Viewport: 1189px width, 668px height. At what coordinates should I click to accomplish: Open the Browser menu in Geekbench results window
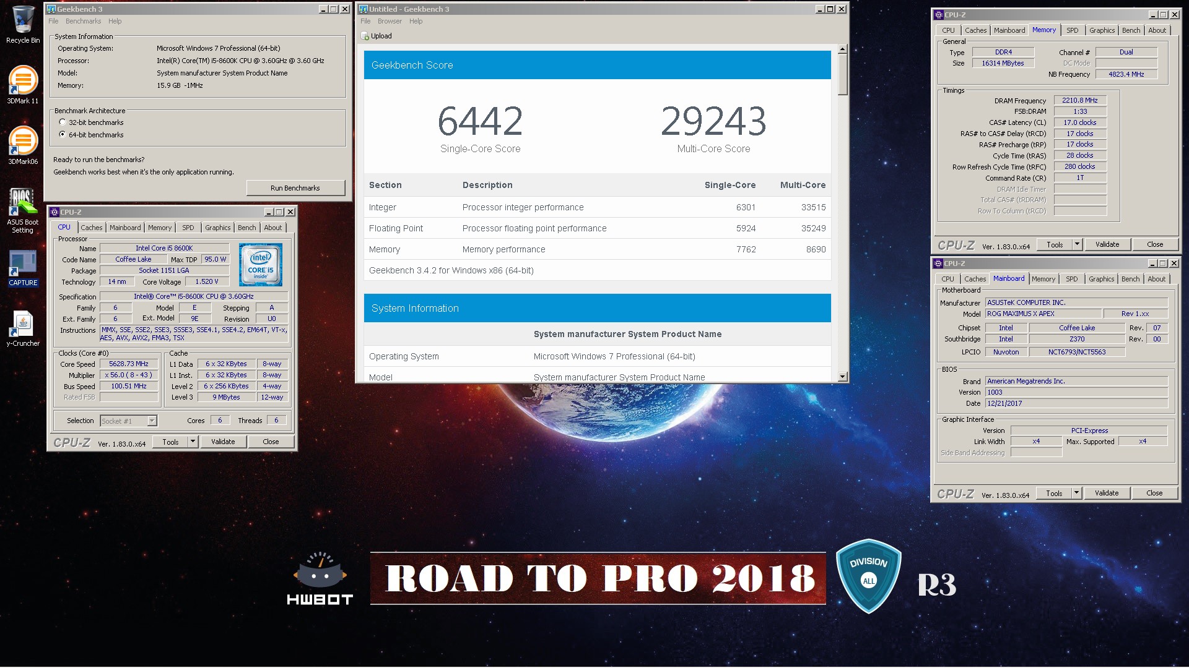tap(390, 21)
